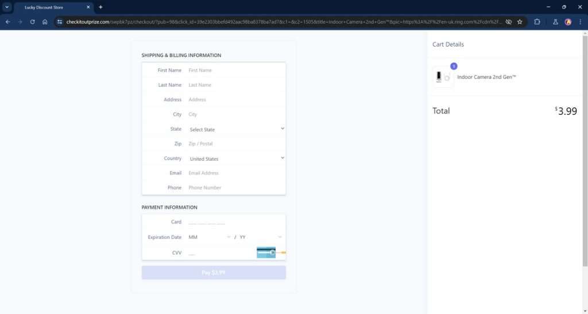Select the Lucky Discount Store tab
The height and width of the screenshot is (314, 588).
pyautogui.click(x=53, y=7)
